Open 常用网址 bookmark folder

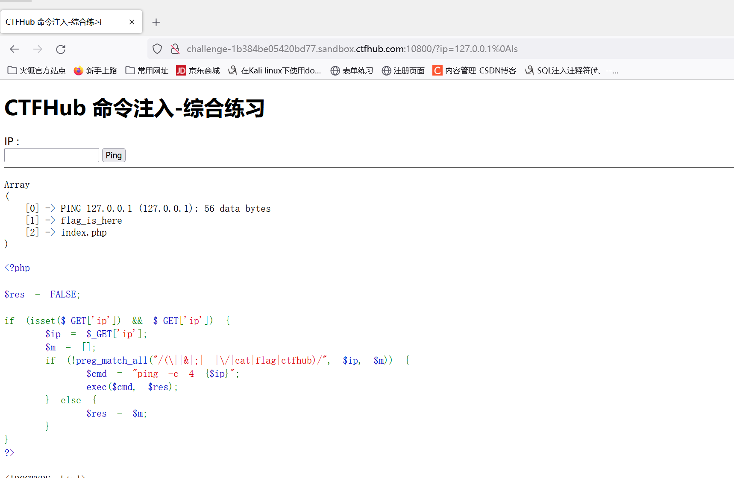[x=147, y=70]
